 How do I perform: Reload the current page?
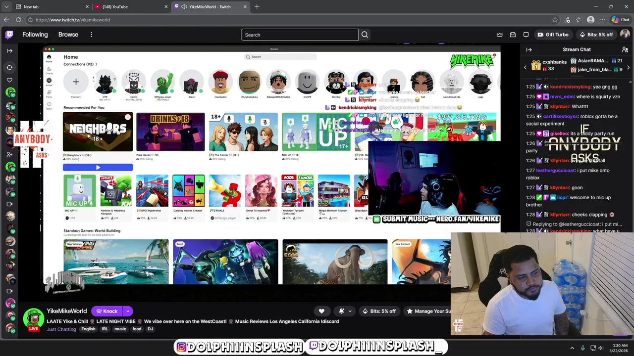18,20
